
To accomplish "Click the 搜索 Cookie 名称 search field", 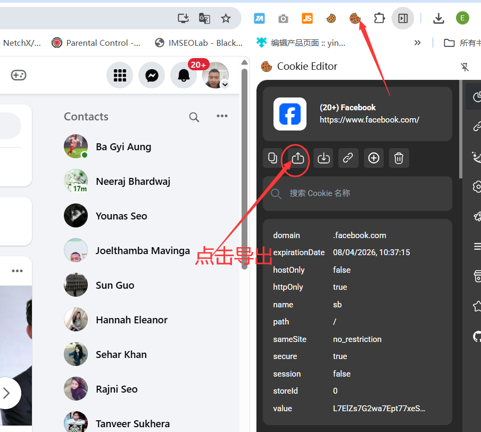I will coord(358,193).
